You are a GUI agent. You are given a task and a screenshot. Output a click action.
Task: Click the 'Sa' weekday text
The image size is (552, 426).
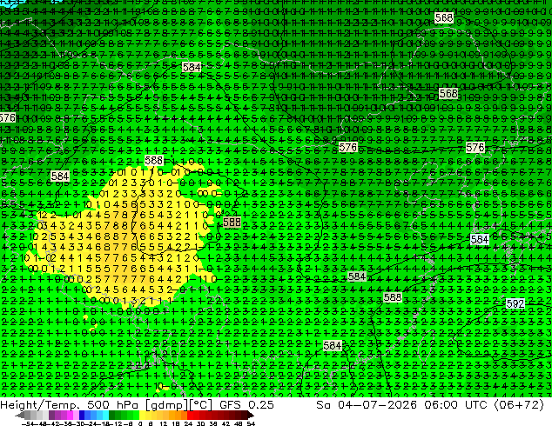323,405
